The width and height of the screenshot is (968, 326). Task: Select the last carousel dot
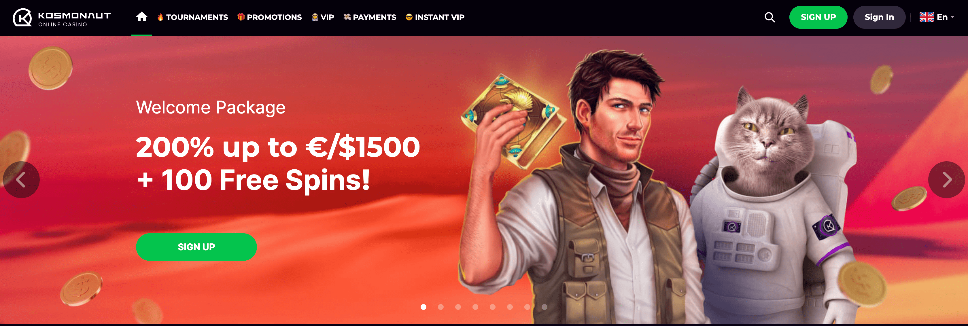(x=544, y=307)
